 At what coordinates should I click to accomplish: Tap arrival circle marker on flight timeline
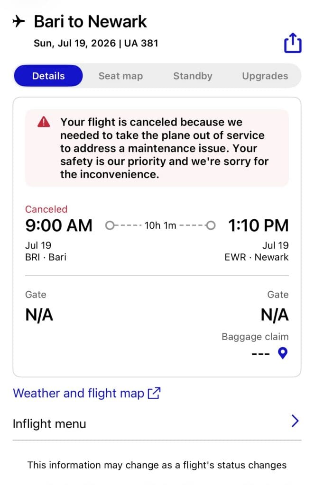211,225
